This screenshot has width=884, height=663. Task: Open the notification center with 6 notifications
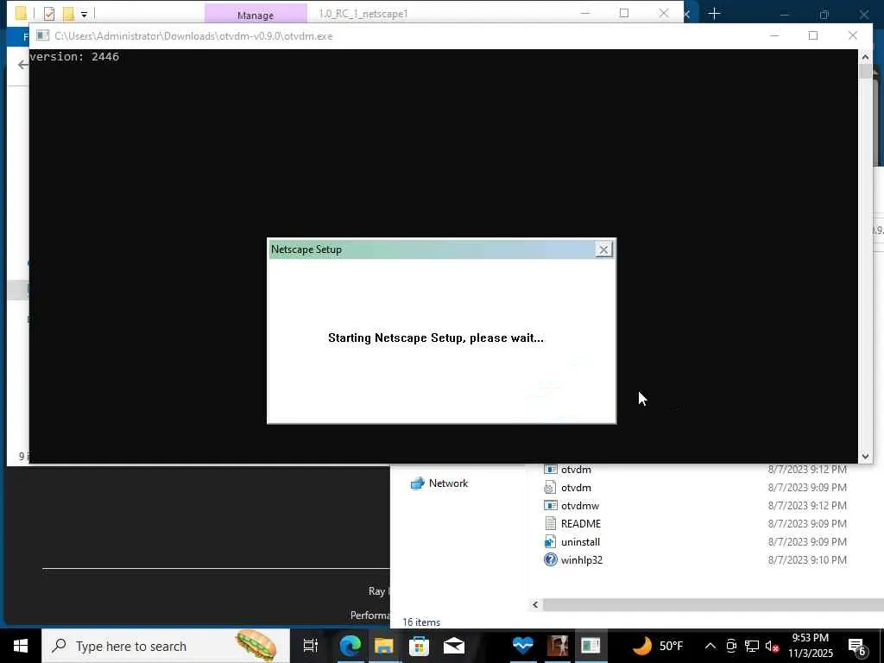click(x=856, y=646)
